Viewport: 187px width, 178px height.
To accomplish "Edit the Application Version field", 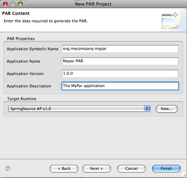I will click(x=120, y=74).
